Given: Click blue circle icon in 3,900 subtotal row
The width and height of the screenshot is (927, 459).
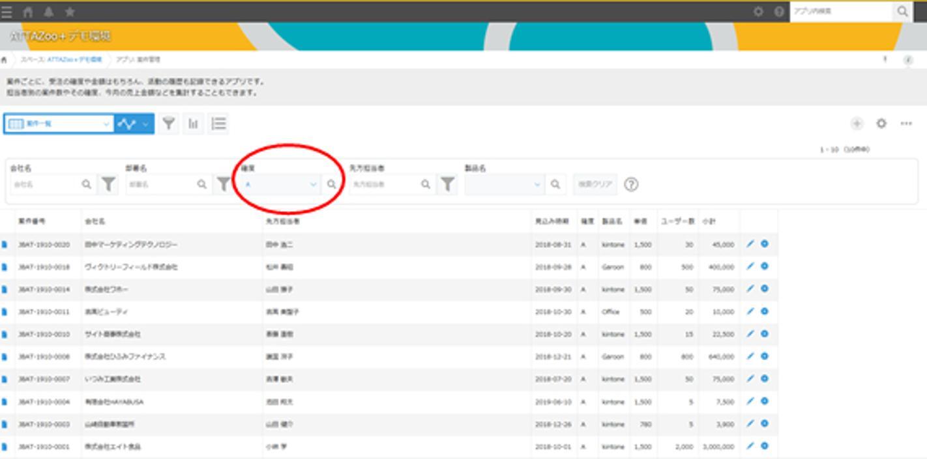Looking at the screenshot, I should tap(765, 424).
